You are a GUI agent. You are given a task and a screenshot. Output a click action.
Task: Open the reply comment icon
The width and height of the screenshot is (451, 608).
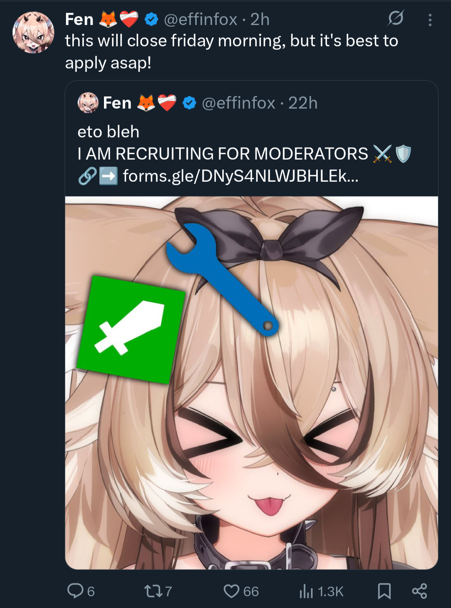coord(76,591)
